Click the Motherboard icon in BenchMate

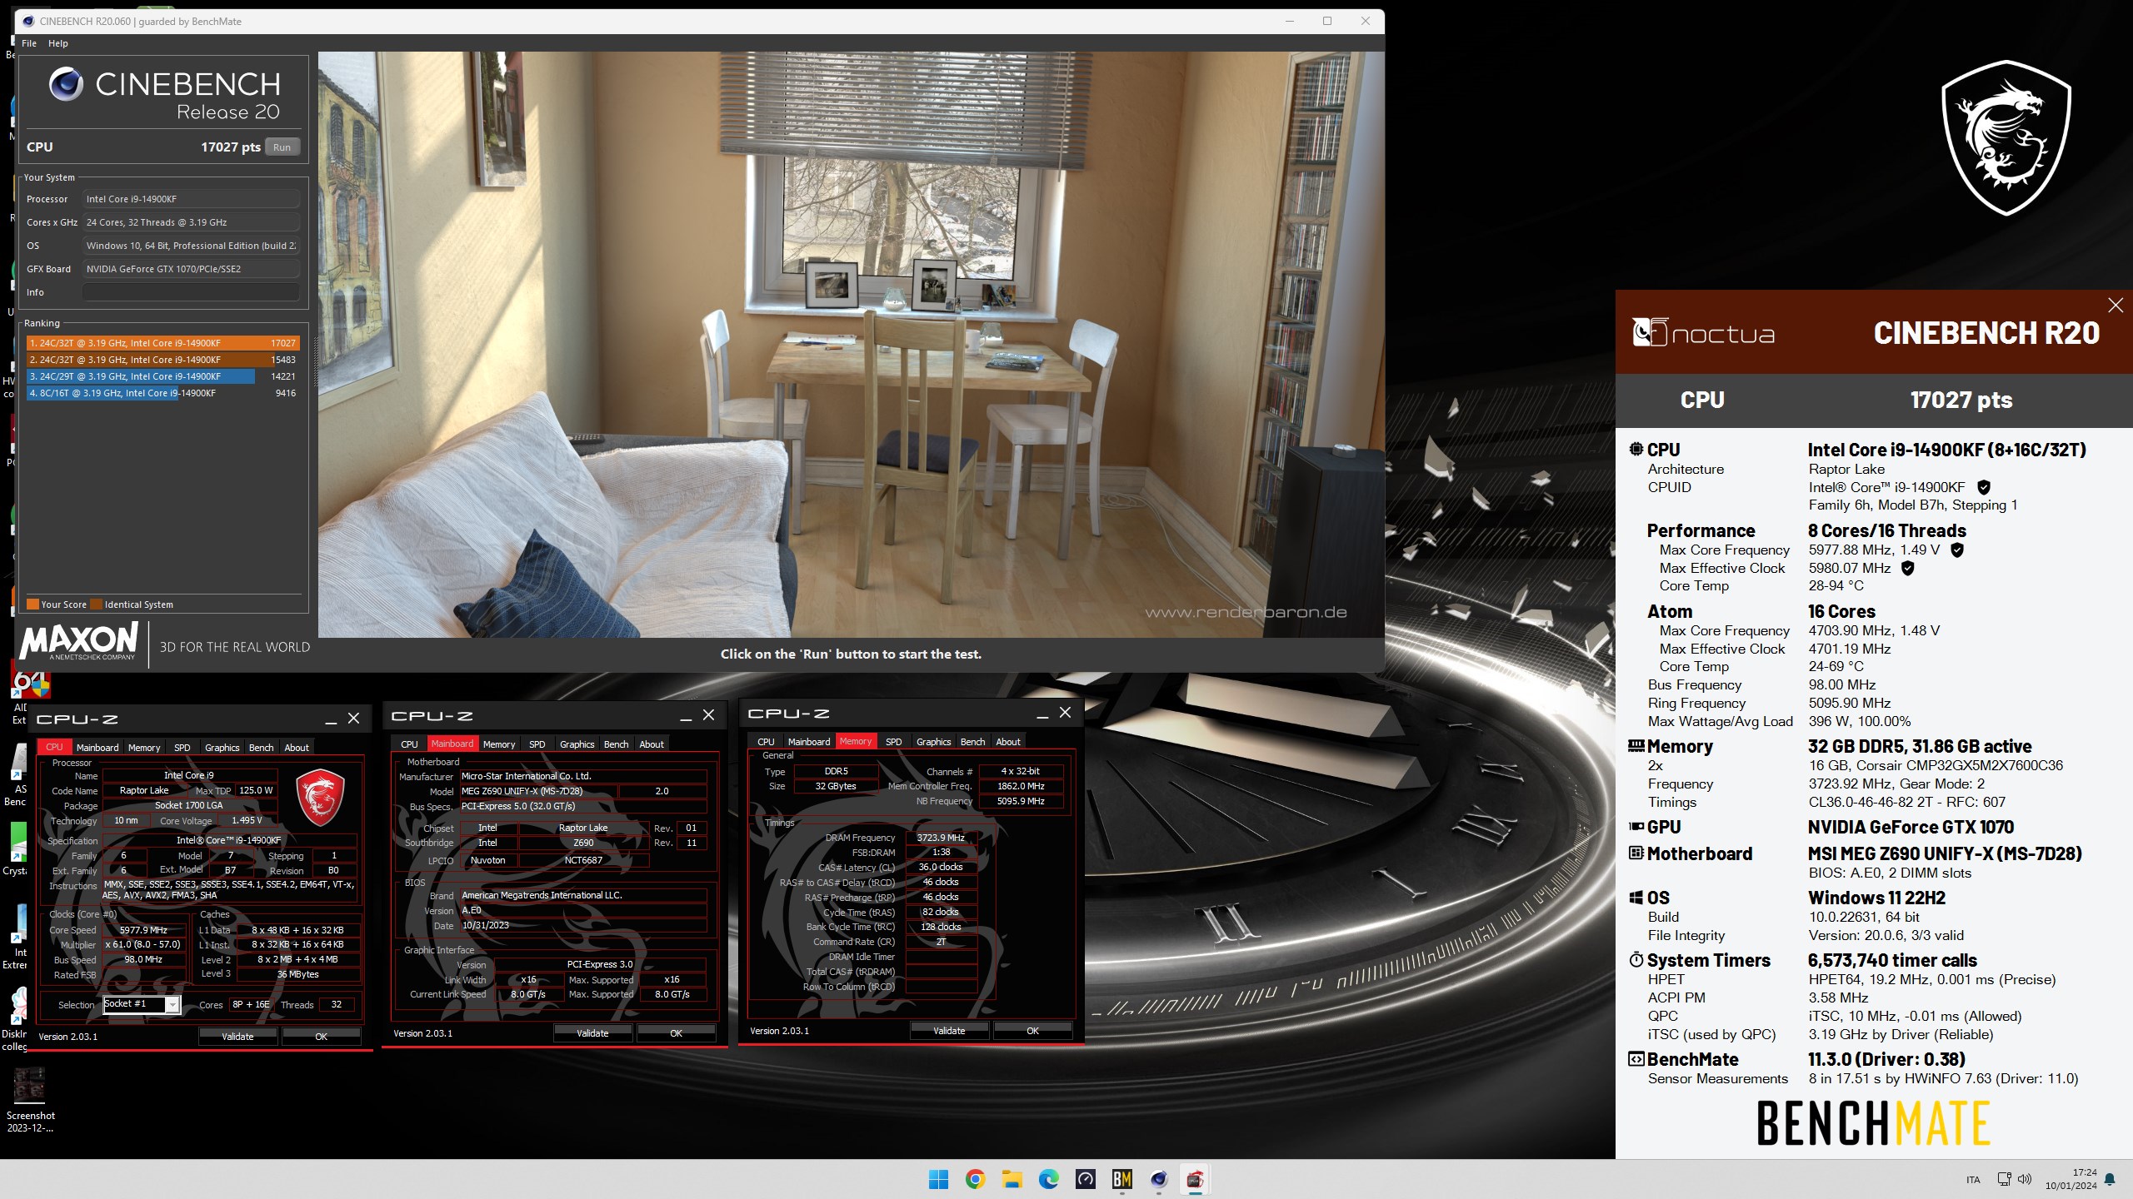click(1636, 853)
